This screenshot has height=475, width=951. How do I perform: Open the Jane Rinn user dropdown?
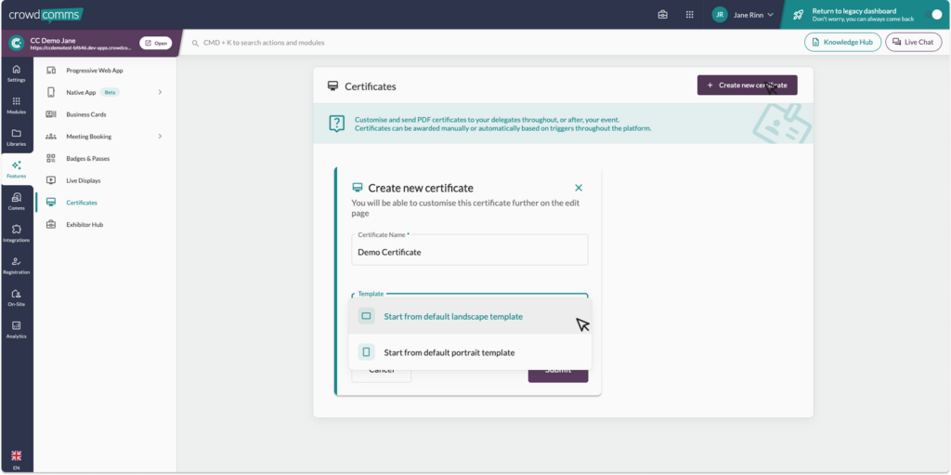[743, 15]
